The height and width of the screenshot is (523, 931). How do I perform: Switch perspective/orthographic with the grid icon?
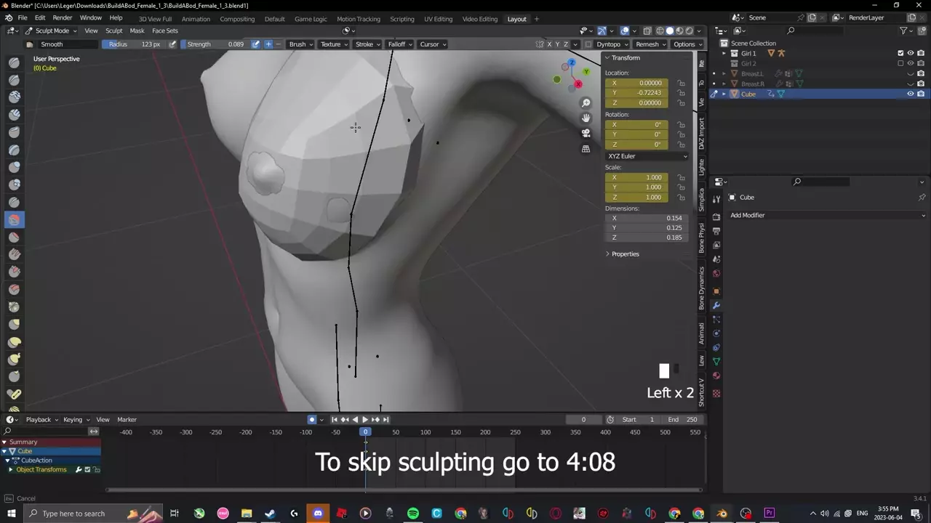point(586,149)
